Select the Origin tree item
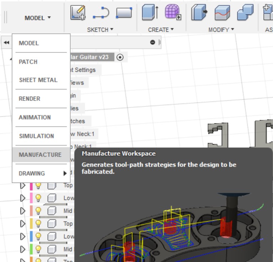This screenshot has width=273, height=262. point(75,95)
